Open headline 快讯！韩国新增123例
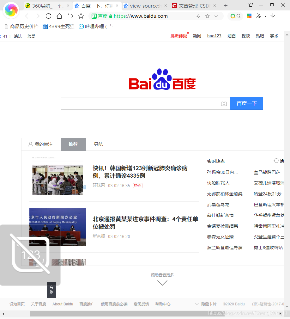290x319 pixels. [140, 172]
